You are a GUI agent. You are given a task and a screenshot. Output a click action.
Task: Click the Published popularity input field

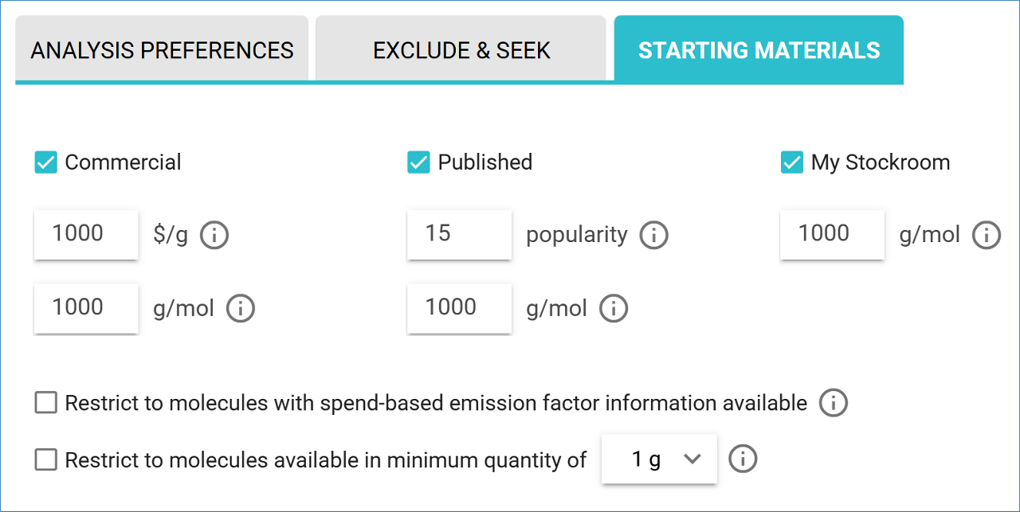459,234
